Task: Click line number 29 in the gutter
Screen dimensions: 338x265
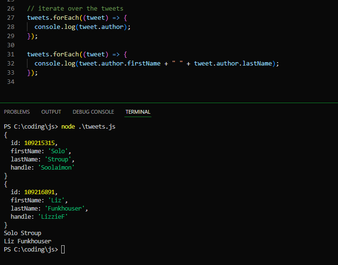Action: pos(11,36)
